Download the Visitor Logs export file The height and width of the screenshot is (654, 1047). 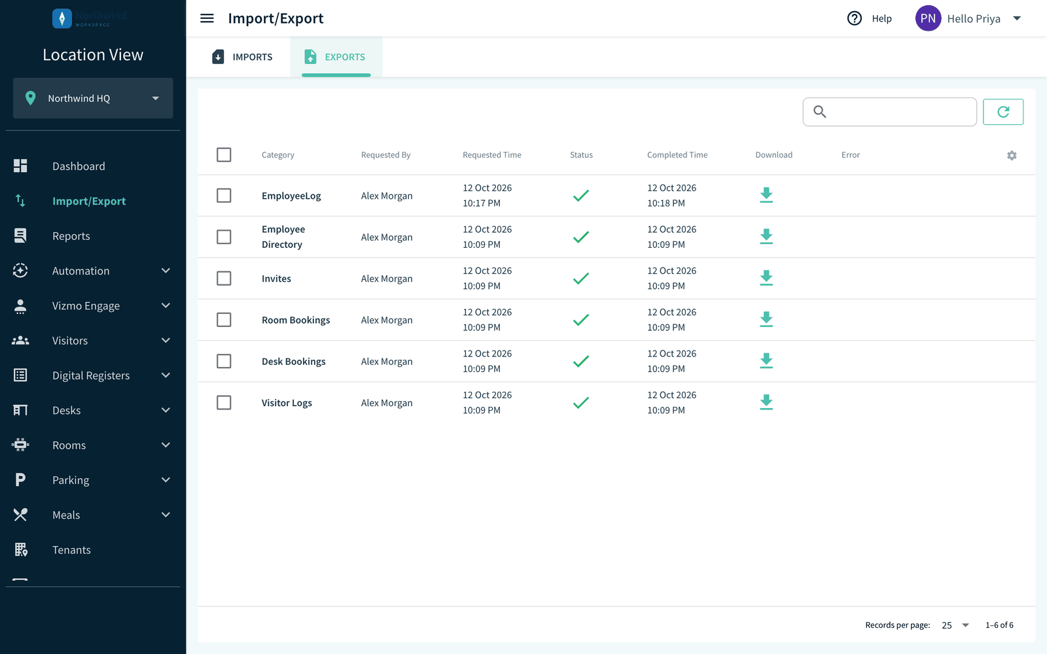click(x=766, y=402)
